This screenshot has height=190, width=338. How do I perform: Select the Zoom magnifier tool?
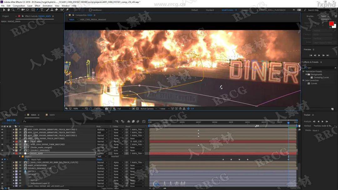click(12, 10)
